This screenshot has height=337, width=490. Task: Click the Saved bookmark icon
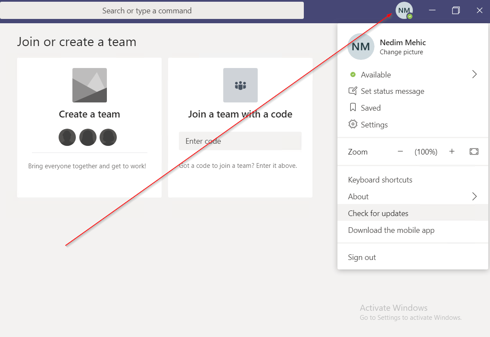click(353, 108)
